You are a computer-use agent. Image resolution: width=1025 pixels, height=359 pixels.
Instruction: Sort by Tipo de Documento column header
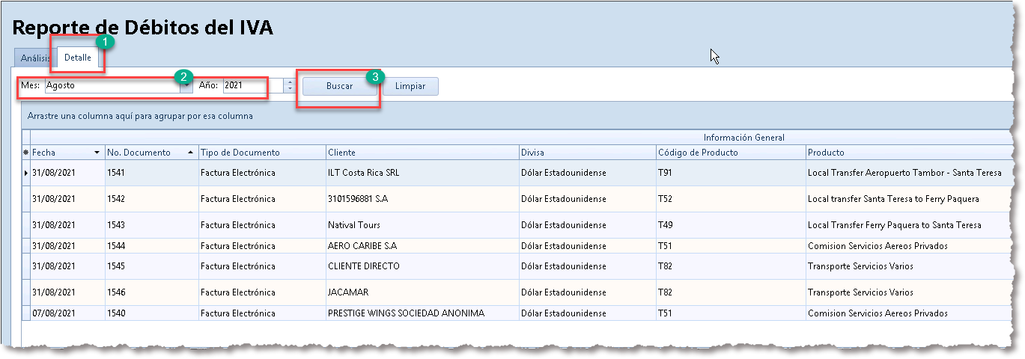262,153
